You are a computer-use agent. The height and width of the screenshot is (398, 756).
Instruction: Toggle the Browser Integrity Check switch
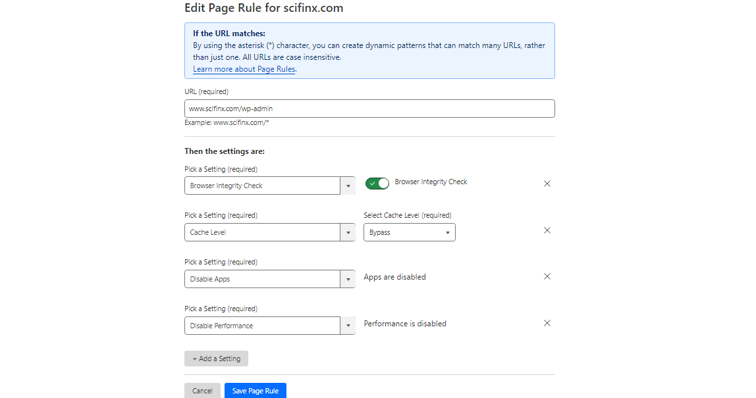tap(378, 184)
